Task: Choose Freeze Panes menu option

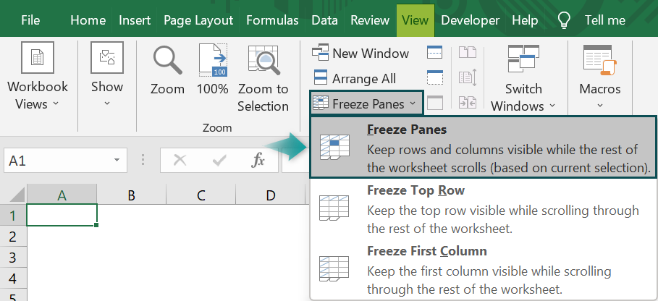Action: 483,148
